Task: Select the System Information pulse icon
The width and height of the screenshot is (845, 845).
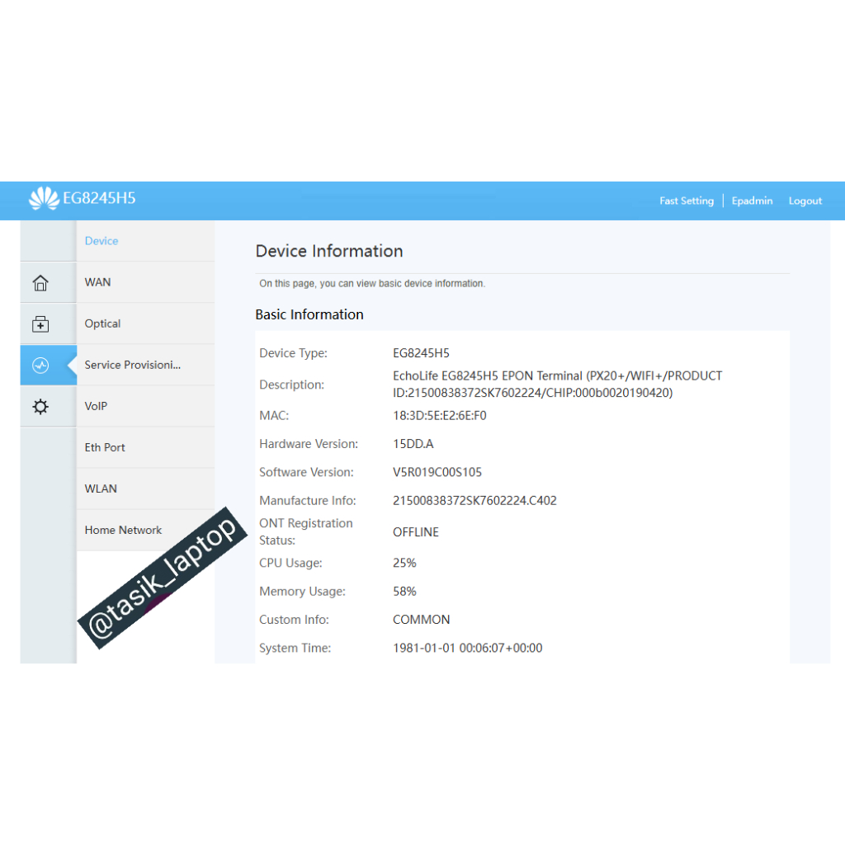Action: point(40,366)
